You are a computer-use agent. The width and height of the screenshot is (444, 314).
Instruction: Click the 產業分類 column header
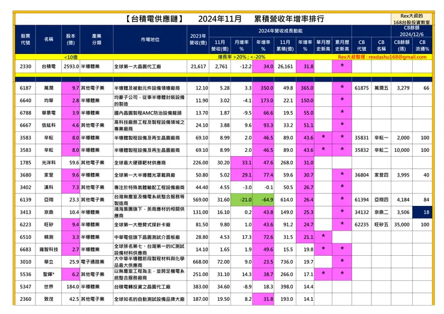[97, 40]
